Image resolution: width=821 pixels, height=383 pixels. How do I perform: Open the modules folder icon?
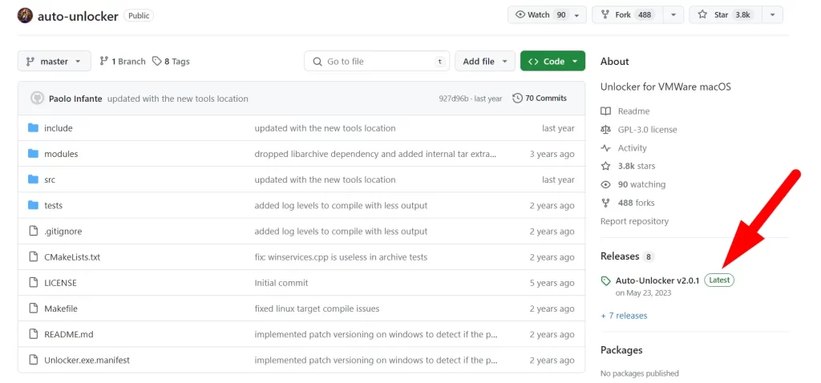coord(34,154)
